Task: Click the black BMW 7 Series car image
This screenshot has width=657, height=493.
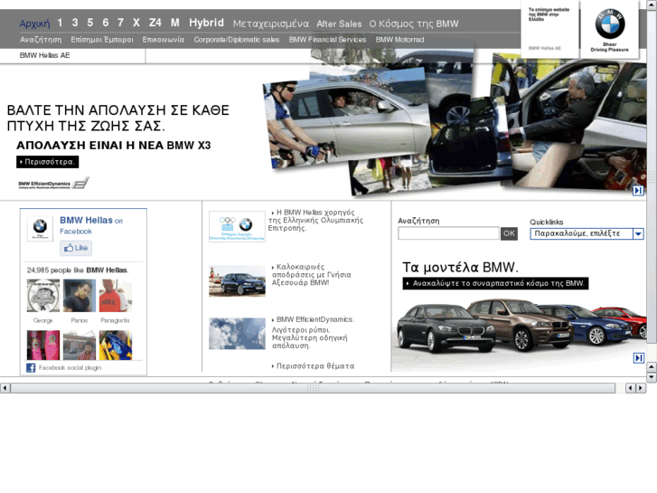Action: 444,328
